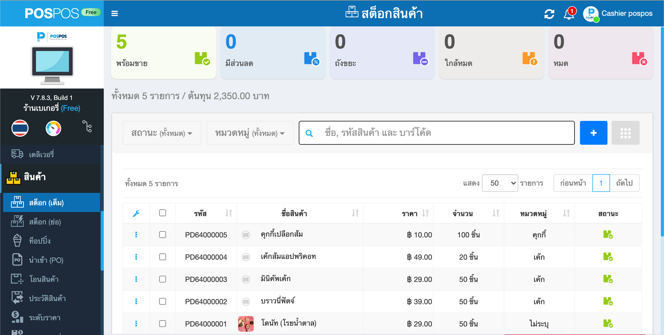The image size is (664, 335).
Task: Click status icon of PD64000005 row
Action: coord(608,234)
